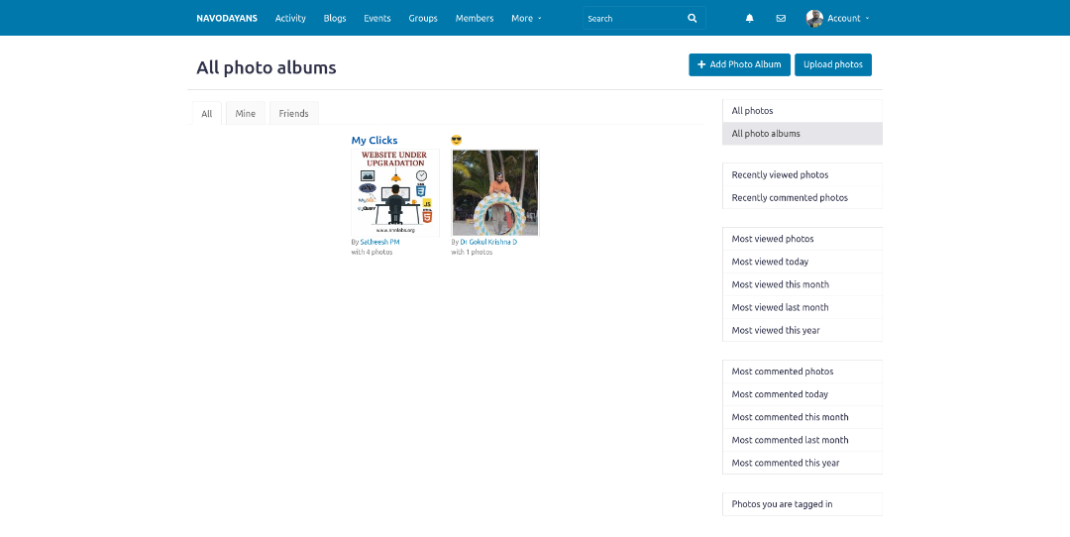Open the beach photo album thumbnail
This screenshot has height=537, width=1070.
[x=495, y=193]
